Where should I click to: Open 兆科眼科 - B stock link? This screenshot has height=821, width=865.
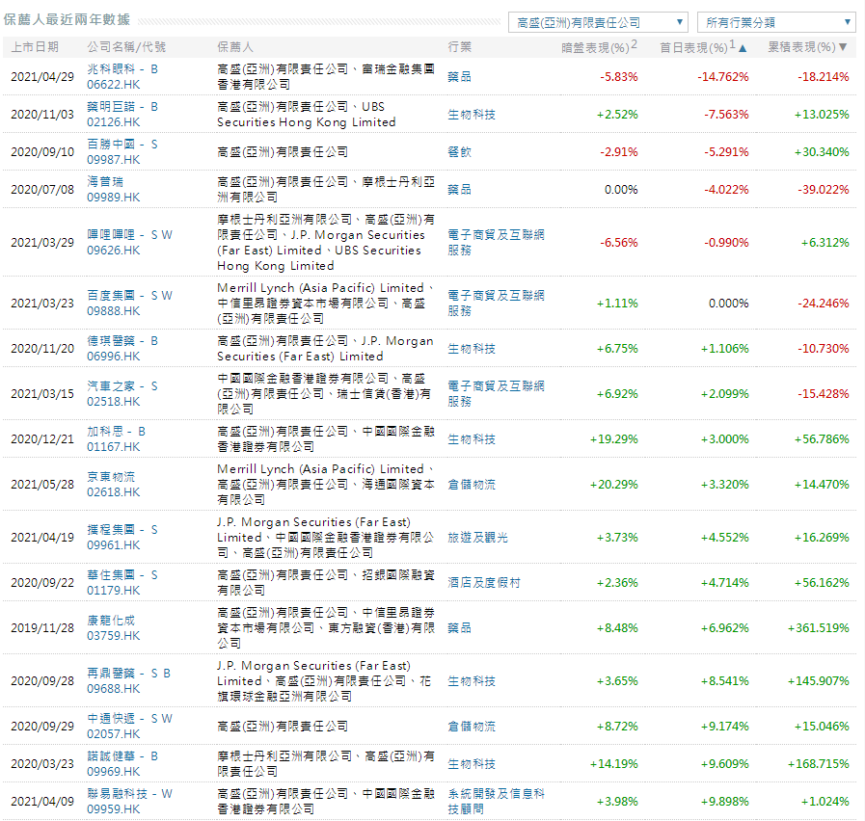[x=122, y=69]
